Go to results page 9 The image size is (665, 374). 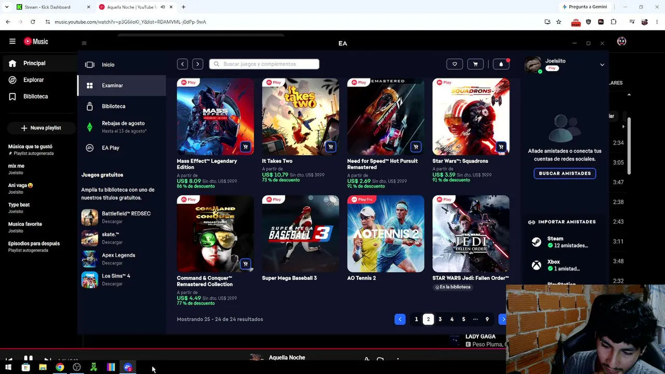(x=487, y=319)
